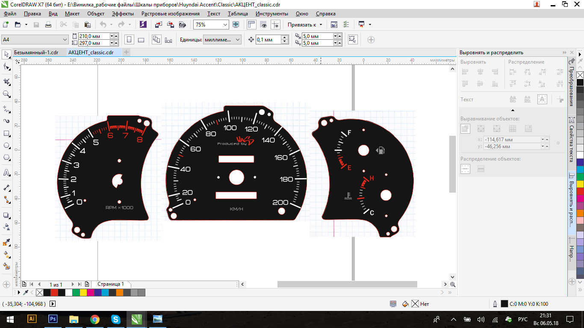The image size is (584, 328).
Task: Open the Файл menu
Action: [x=10, y=14]
